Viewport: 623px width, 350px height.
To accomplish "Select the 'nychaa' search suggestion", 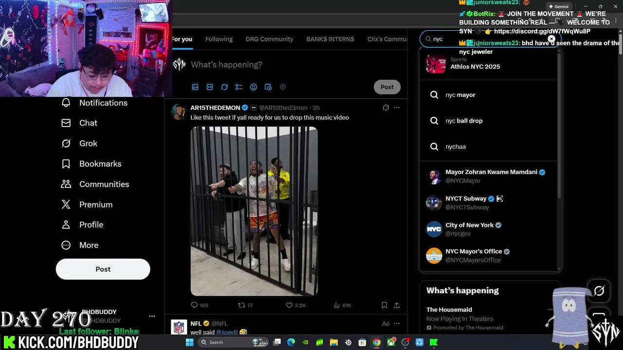I will [x=488, y=146].
